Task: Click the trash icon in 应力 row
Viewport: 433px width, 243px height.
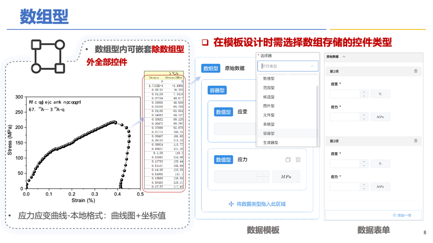Action: [x=298, y=160]
